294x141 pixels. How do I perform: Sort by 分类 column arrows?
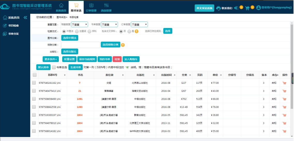click(190, 75)
